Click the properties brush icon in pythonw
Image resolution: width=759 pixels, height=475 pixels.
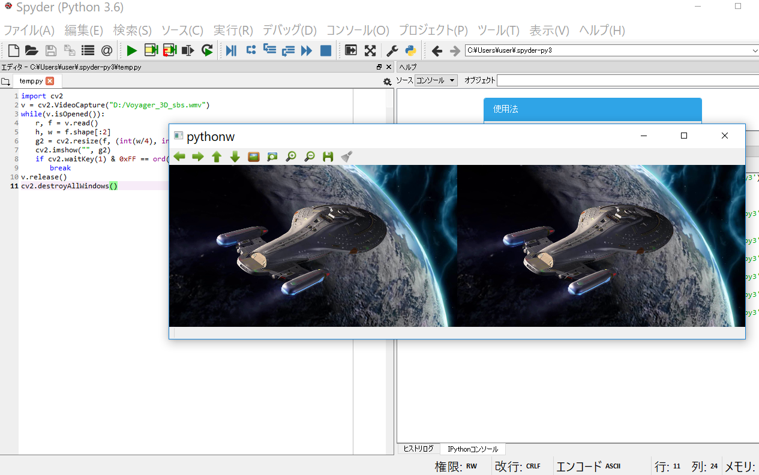[346, 157]
